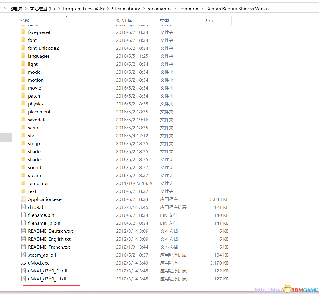Screen dimensions: 319x294
Task: Navigate to steamapps breadcrumb
Action: pos(159,9)
